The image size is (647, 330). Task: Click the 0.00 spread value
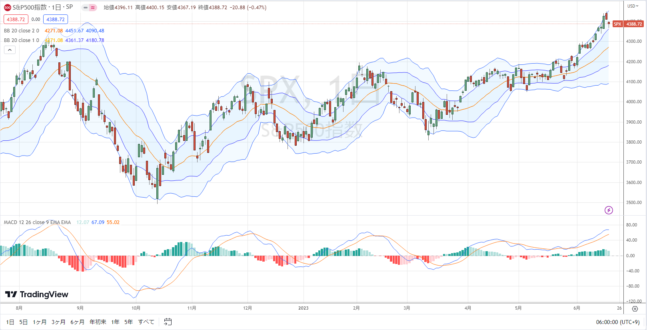(x=36, y=19)
